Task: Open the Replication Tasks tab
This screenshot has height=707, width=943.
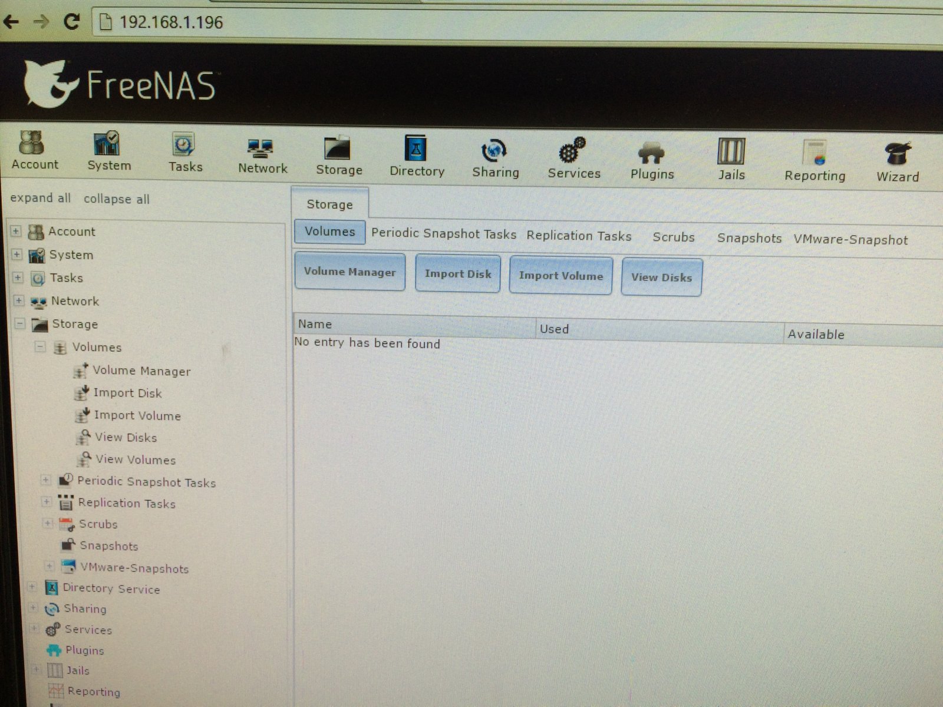Action: tap(579, 236)
